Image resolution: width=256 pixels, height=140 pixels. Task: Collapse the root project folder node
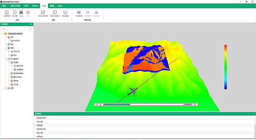coord(2,34)
